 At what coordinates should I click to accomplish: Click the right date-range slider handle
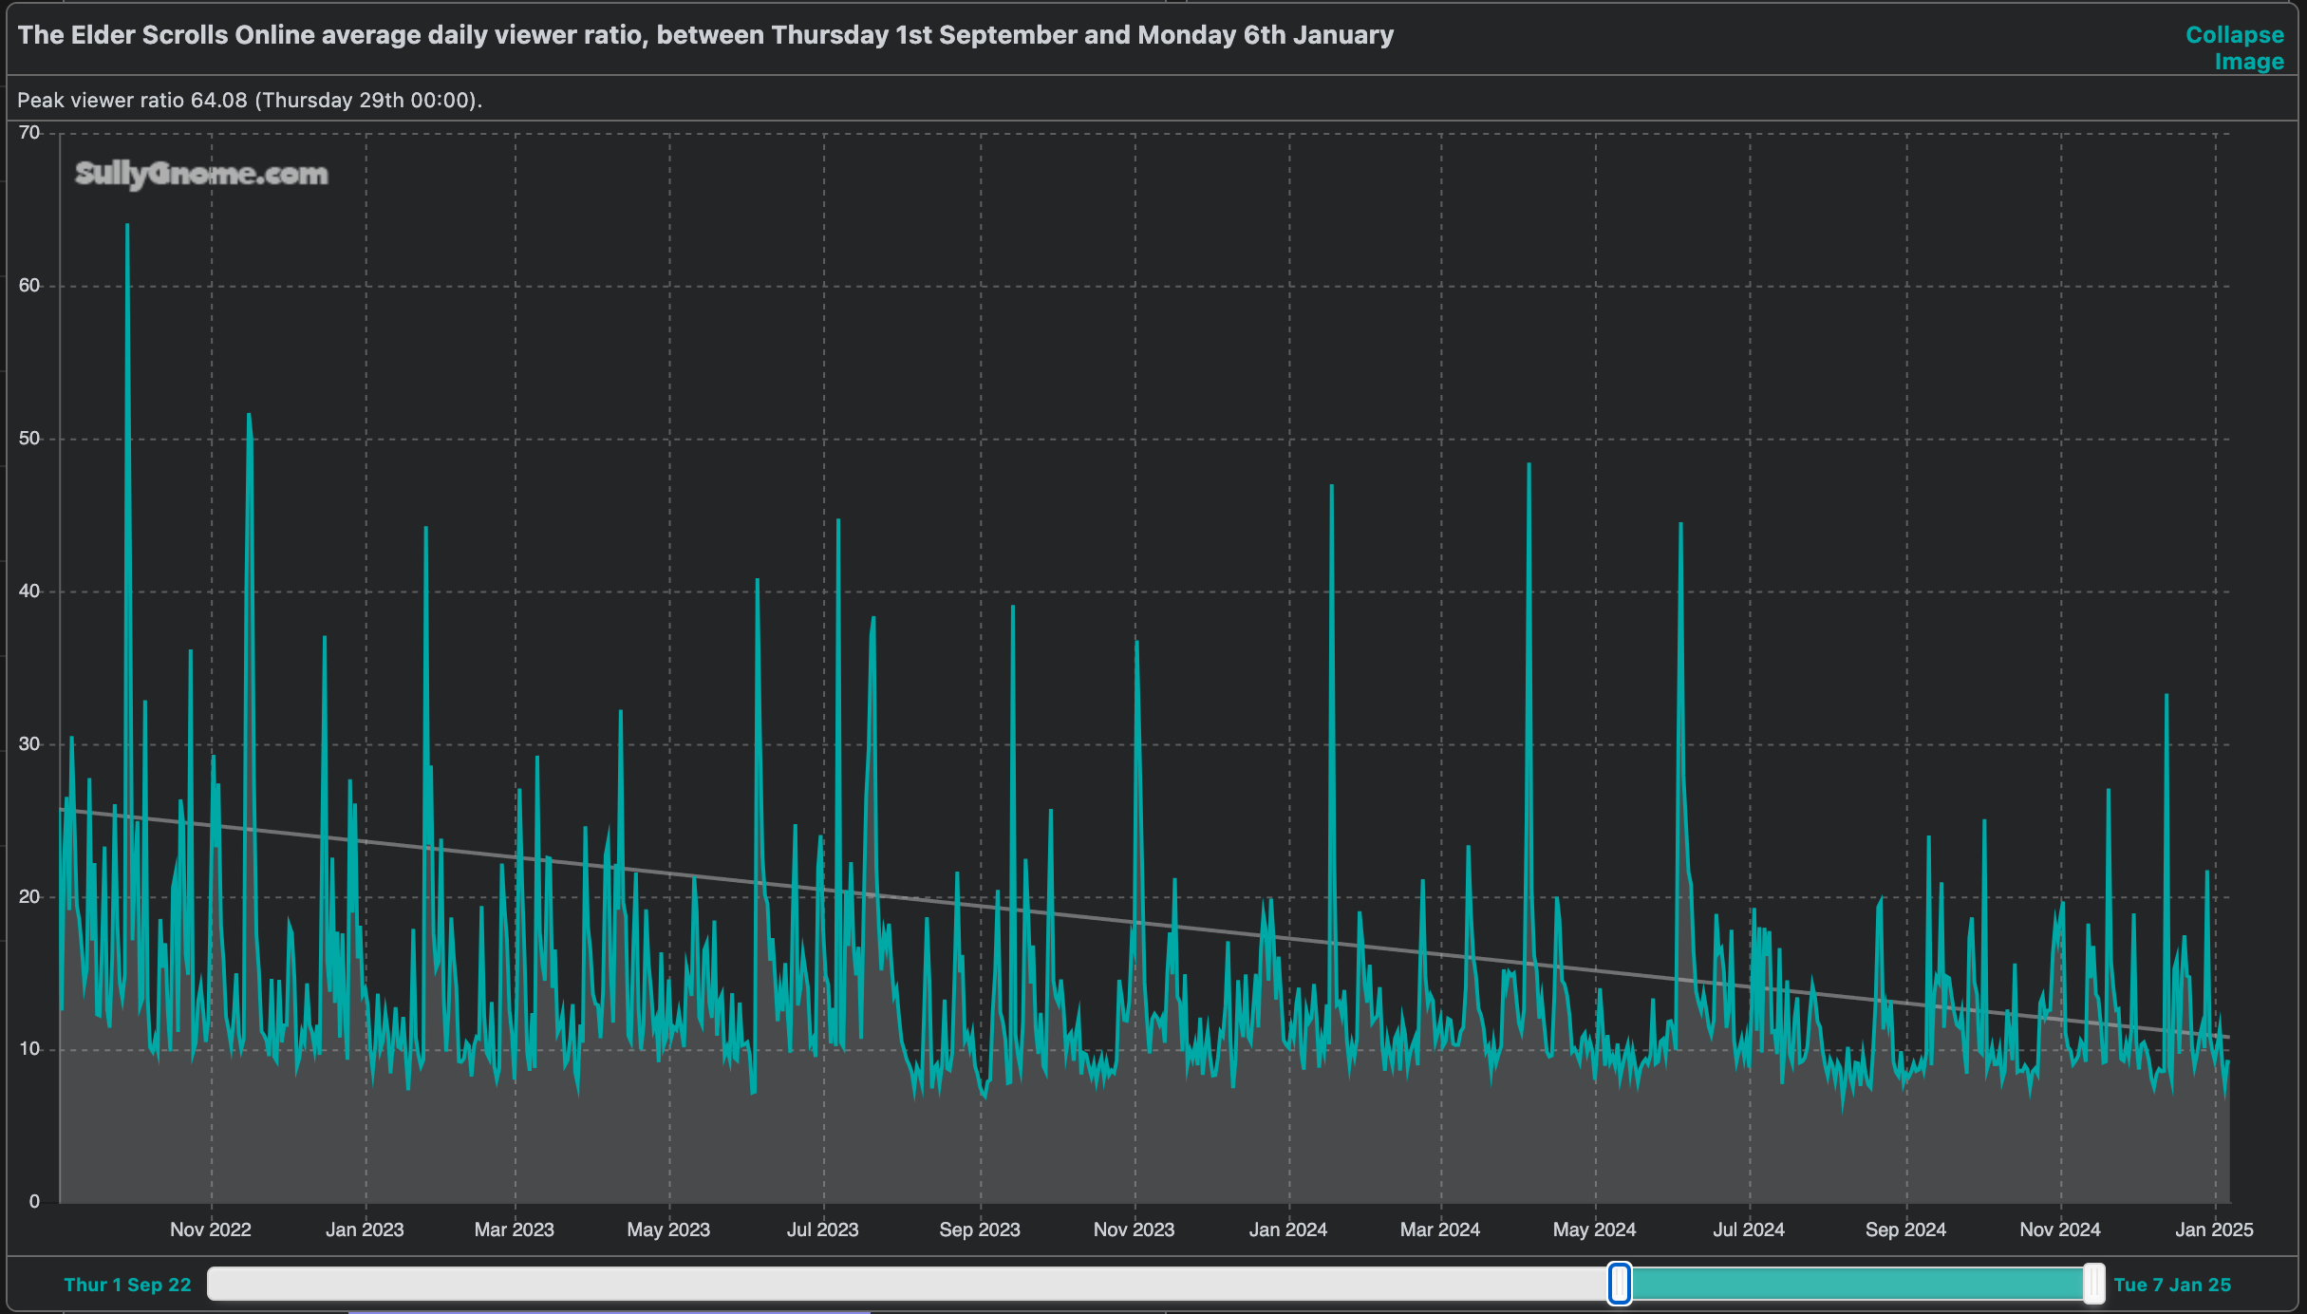click(x=2093, y=1284)
